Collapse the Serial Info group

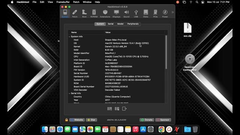(x=69, y=93)
